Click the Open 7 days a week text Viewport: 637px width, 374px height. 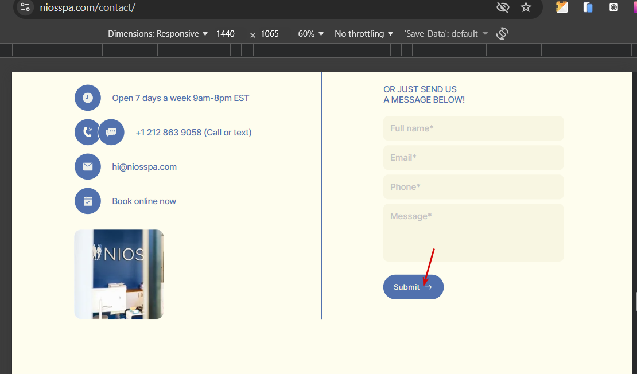pos(181,98)
